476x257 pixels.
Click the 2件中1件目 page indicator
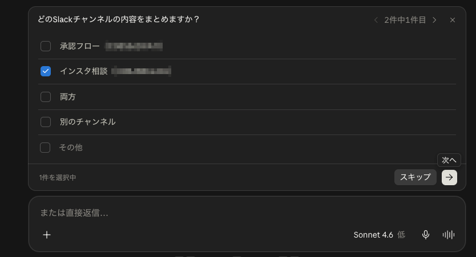point(405,20)
